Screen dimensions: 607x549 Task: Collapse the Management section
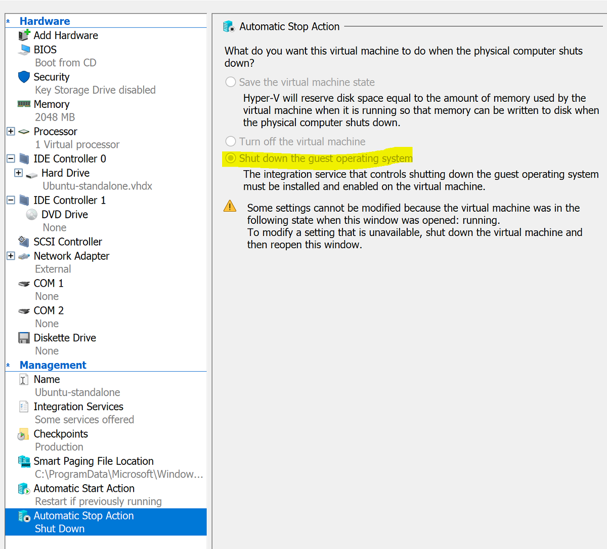coord(8,365)
